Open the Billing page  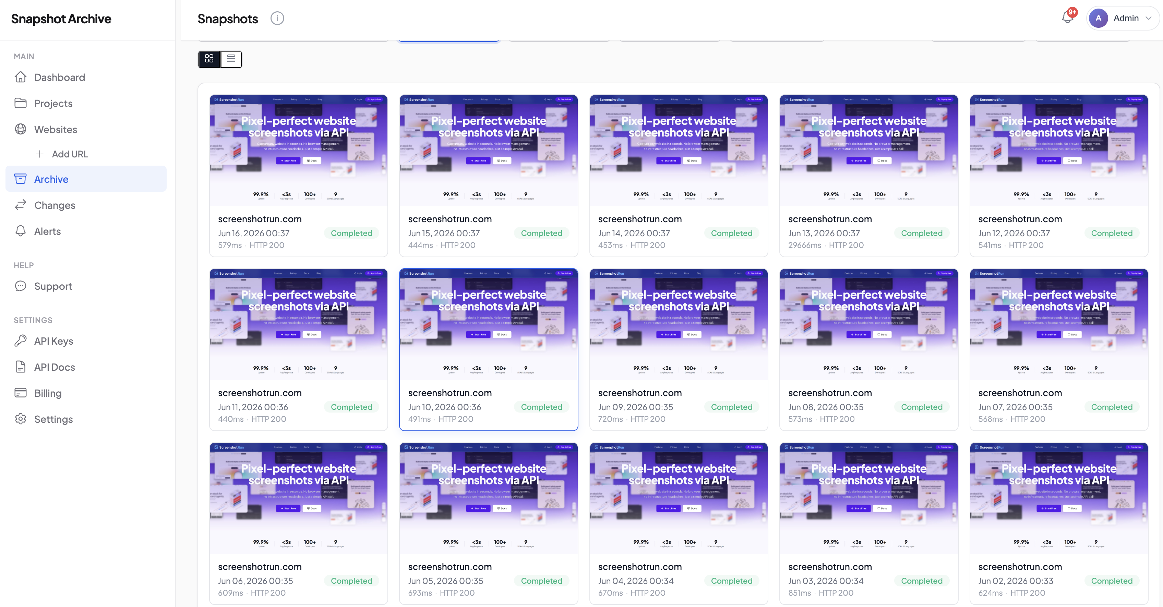pyautogui.click(x=86, y=393)
